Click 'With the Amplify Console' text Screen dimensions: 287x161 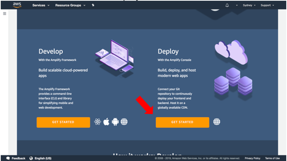[x=174, y=60]
